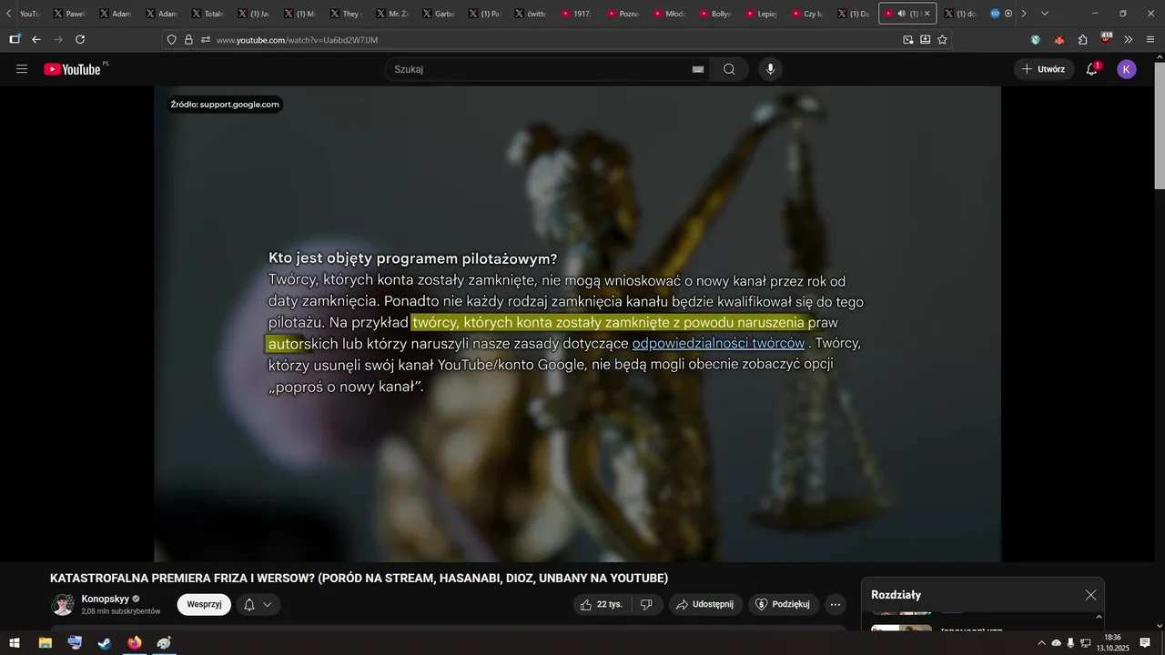Open the account avatar menu K

tap(1127, 69)
